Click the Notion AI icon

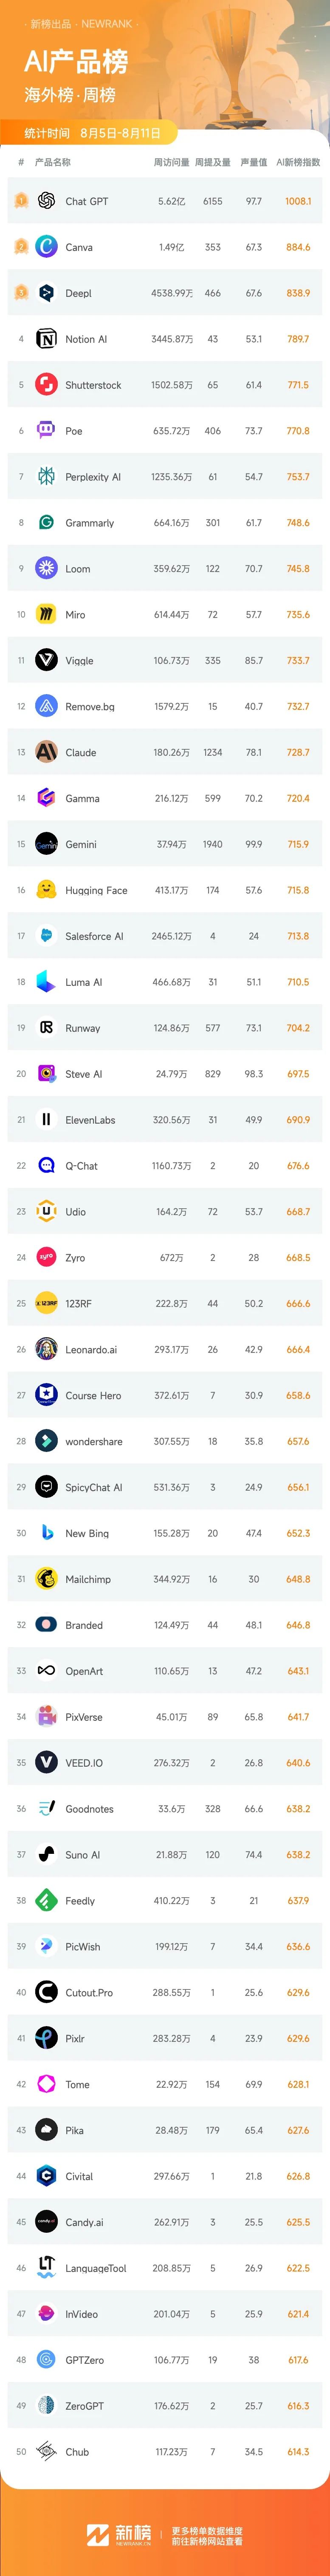pyautogui.click(x=46, y=339)
